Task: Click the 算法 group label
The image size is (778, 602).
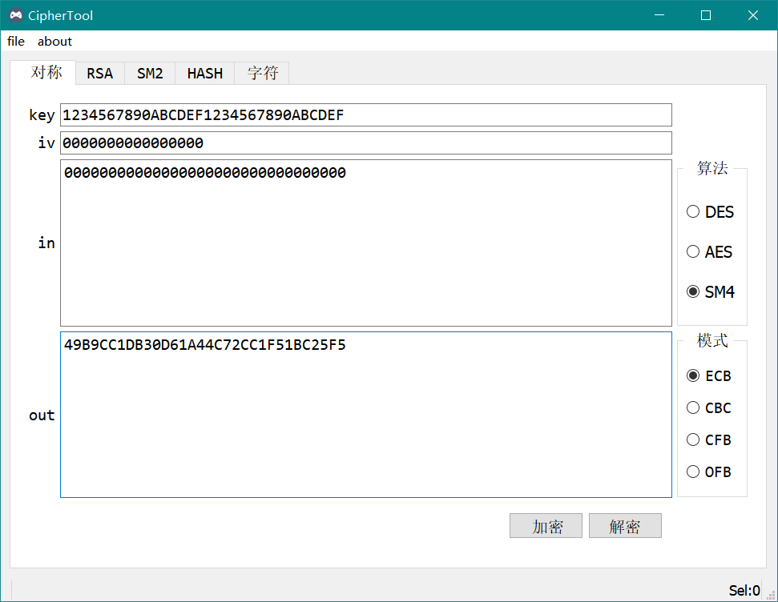Action: coord(712,168)
